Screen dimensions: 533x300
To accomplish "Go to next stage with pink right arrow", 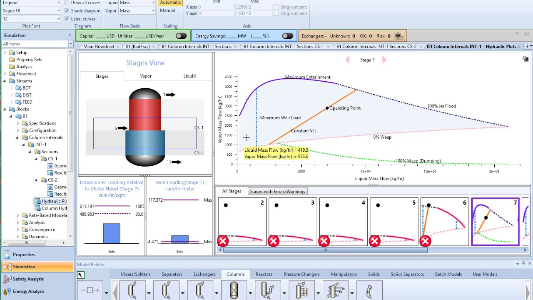I will (384, 60).
